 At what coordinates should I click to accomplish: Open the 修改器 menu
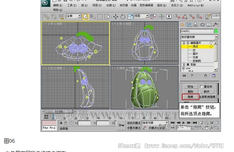click(x=123, y=6)
